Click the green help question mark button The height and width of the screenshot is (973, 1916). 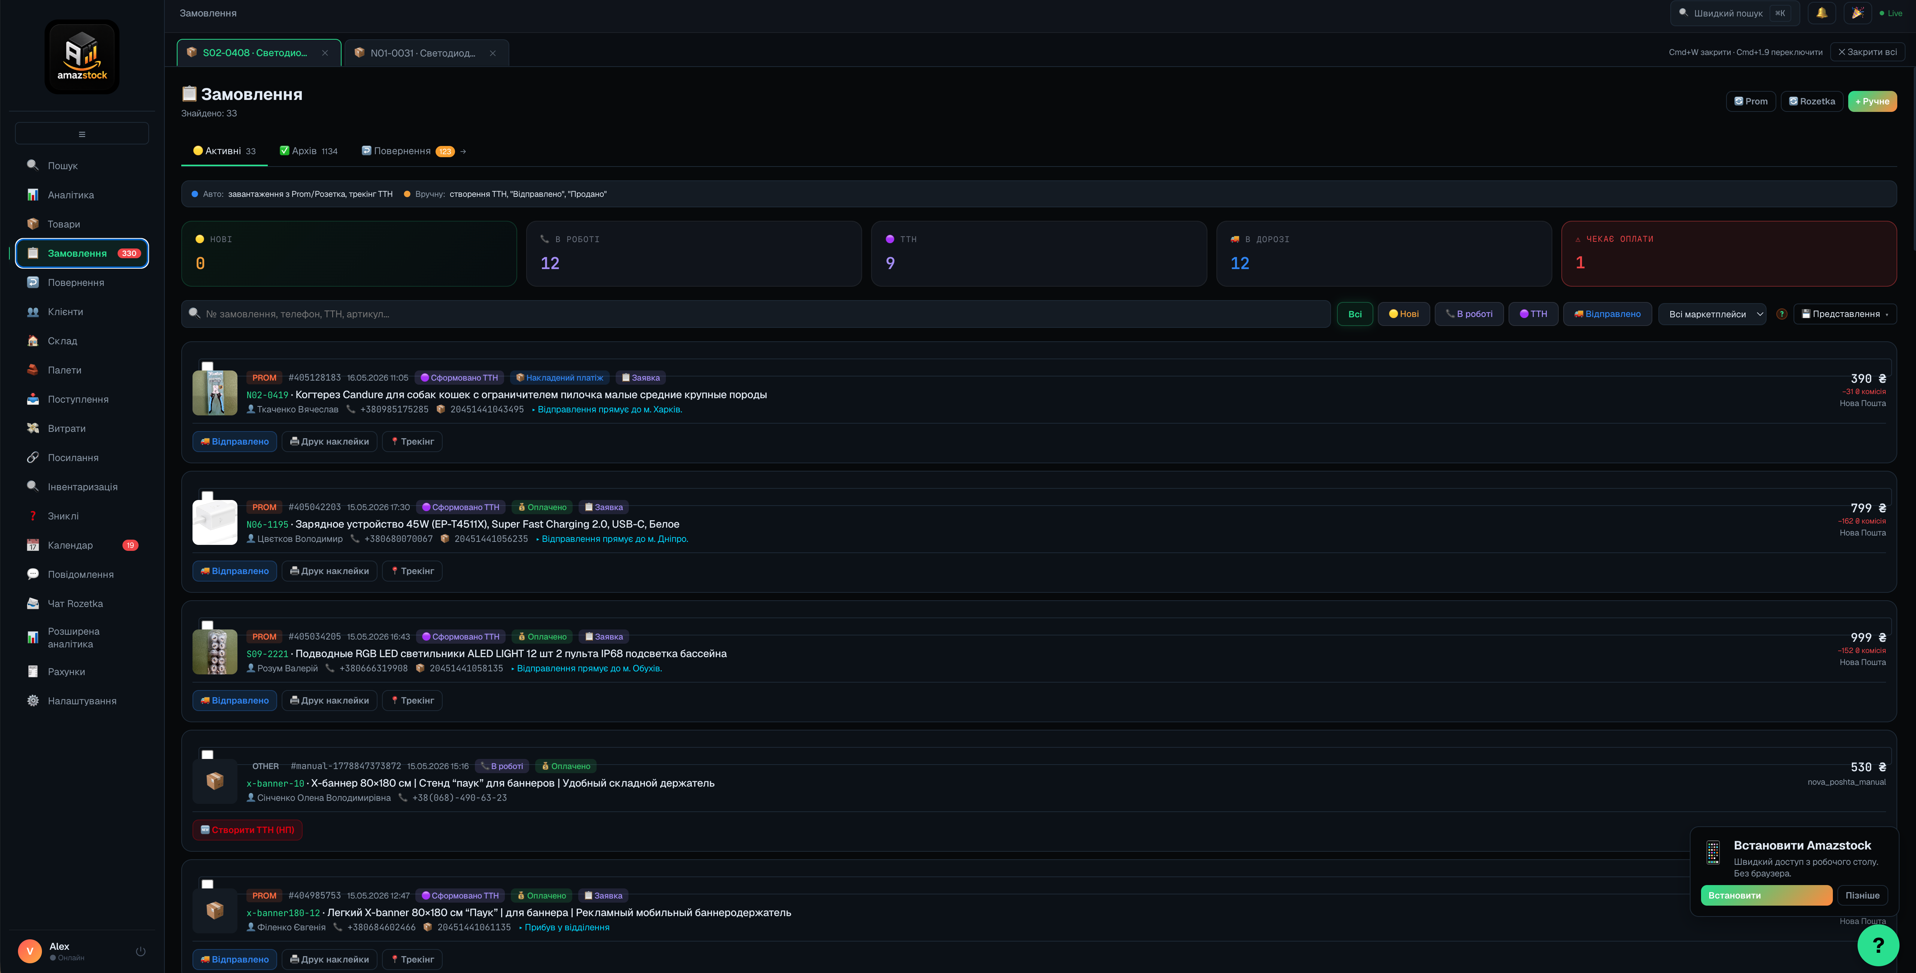point(1878,945)
